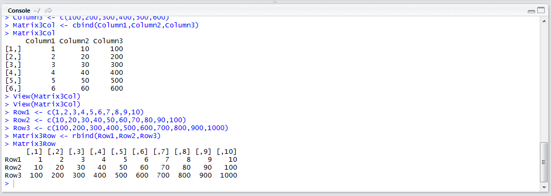Click the Row3 <- c(100,200...) command line
Image resolution: width=551 pixels, height=196 pixels.
pyautogui.click(x=117, y=128)
